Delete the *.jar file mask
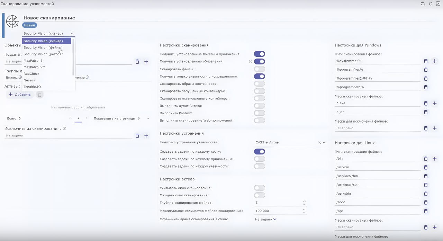 pyautogui.click(x=426, y=112)
